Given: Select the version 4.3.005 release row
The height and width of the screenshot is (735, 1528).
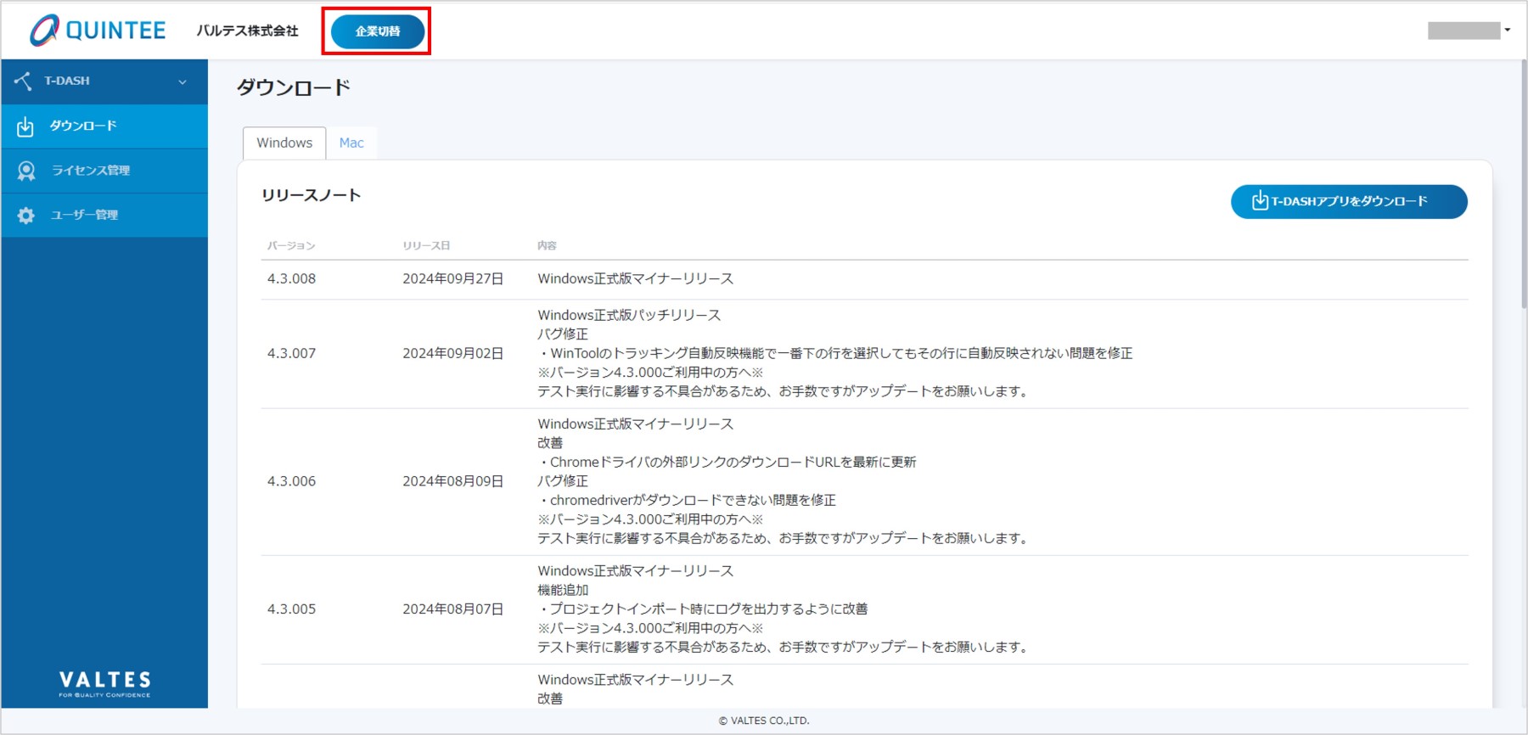Looking at the screenshot, I should coord(291,609).
